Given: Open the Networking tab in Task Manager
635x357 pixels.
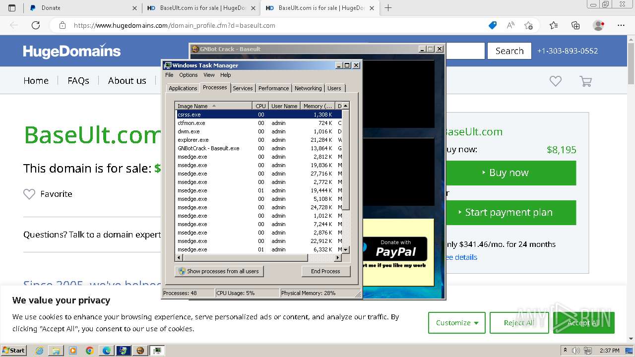Looking at the screenshot, I should tap(308, 88).
